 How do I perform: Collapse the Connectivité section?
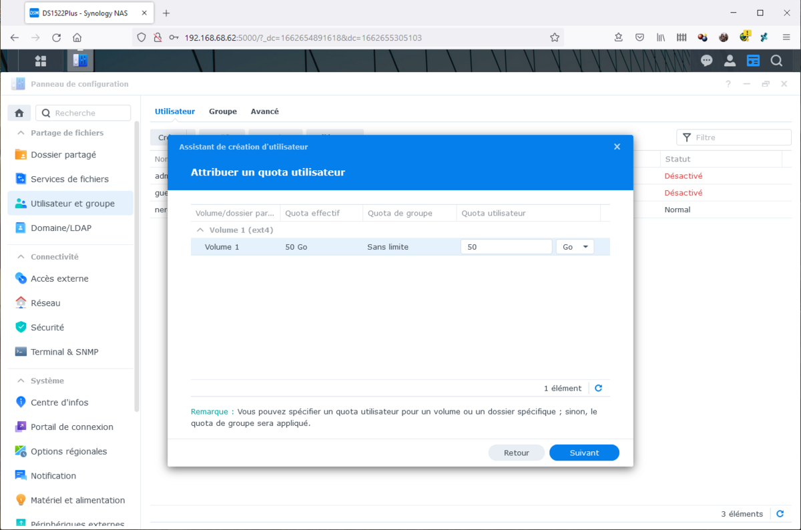click(21, 256)
